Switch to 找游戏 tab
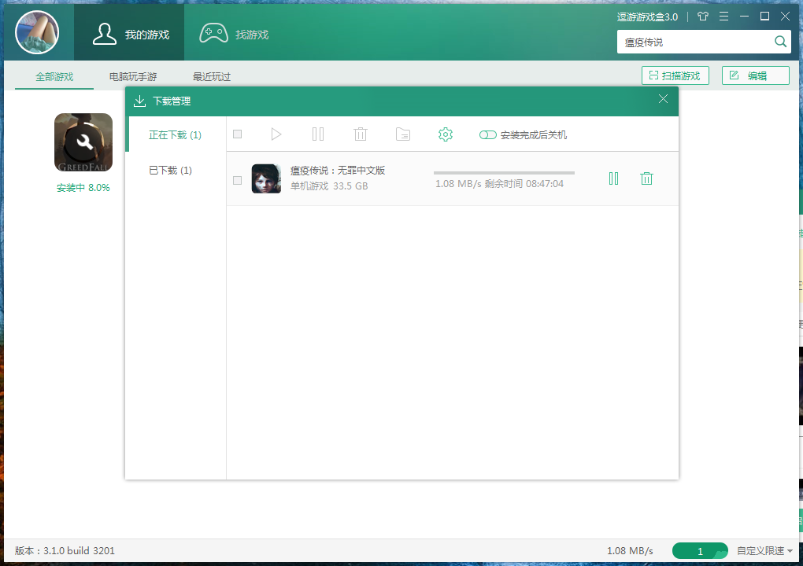 click(x=234, y=34)
